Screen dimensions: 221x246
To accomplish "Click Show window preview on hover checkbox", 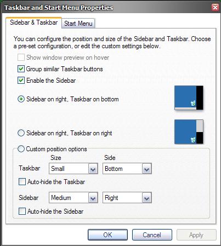I will point(21,58).
